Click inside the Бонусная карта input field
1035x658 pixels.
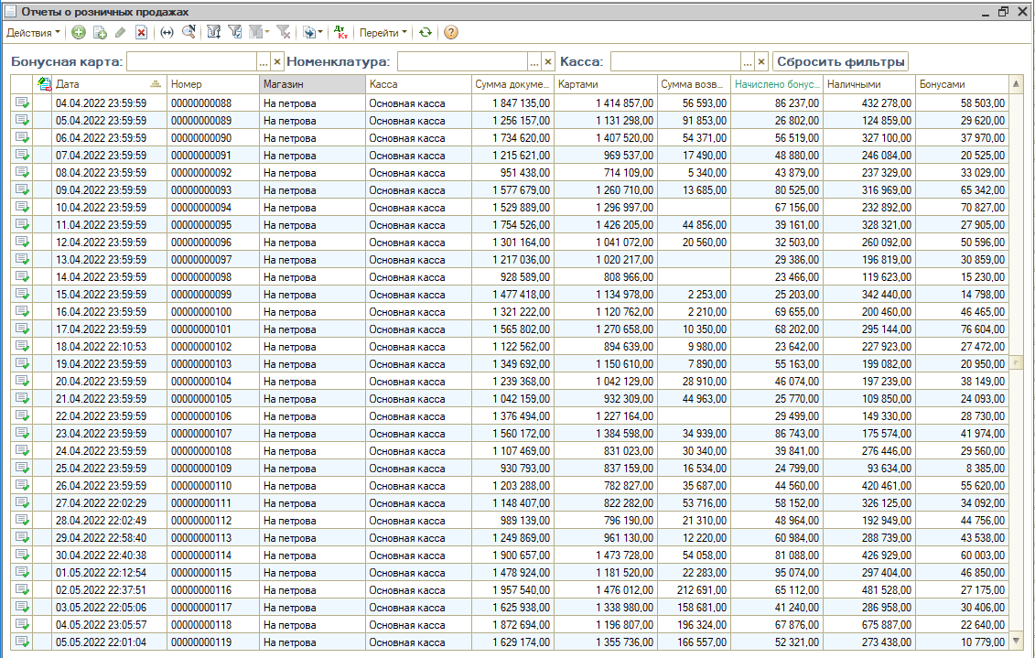[191, 61]
